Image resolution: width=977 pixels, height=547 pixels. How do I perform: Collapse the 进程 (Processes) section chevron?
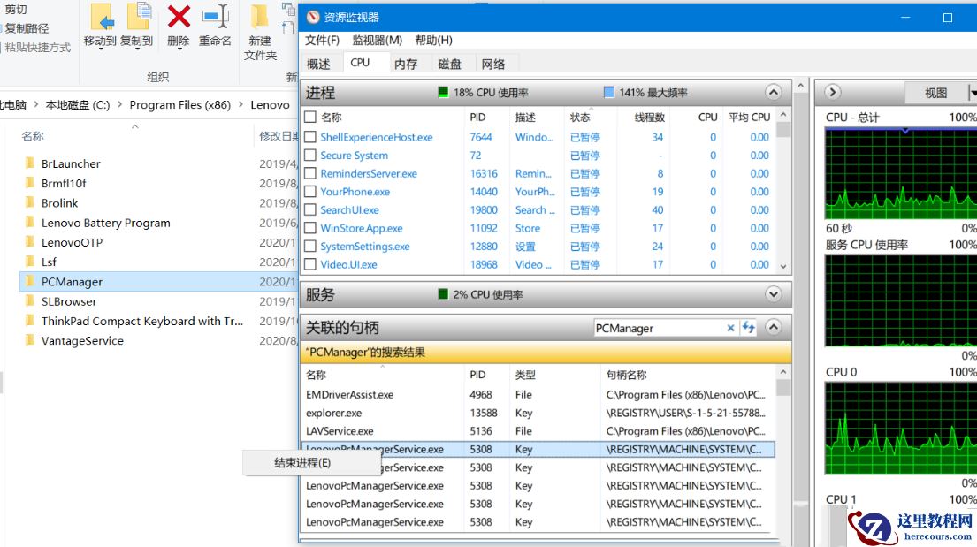[773, 91]
